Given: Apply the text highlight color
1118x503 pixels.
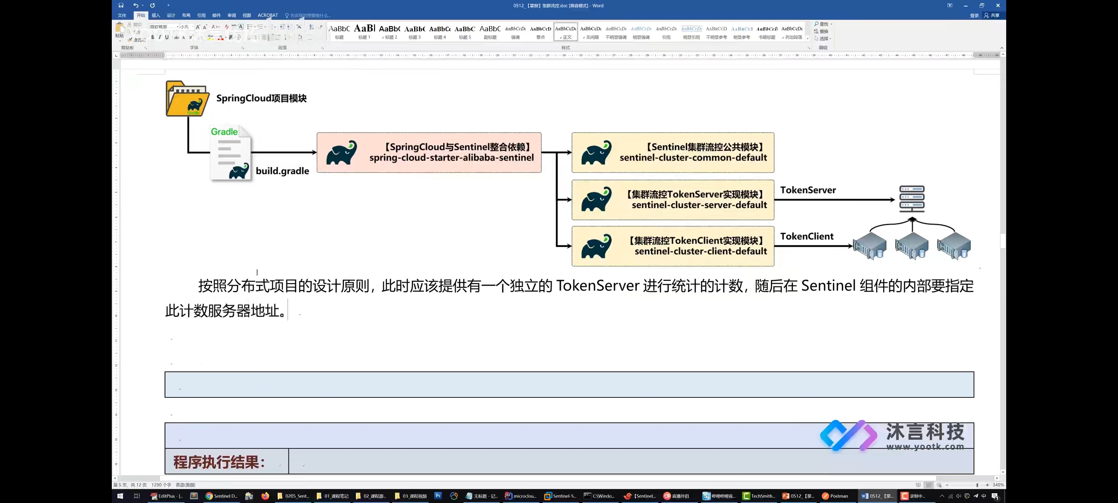Looking at the screenshot, I should [x=211, y=37].
